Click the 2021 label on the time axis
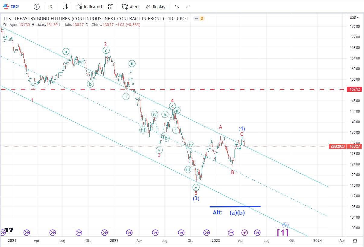This screenshot has width=364, height=247. 12,241
